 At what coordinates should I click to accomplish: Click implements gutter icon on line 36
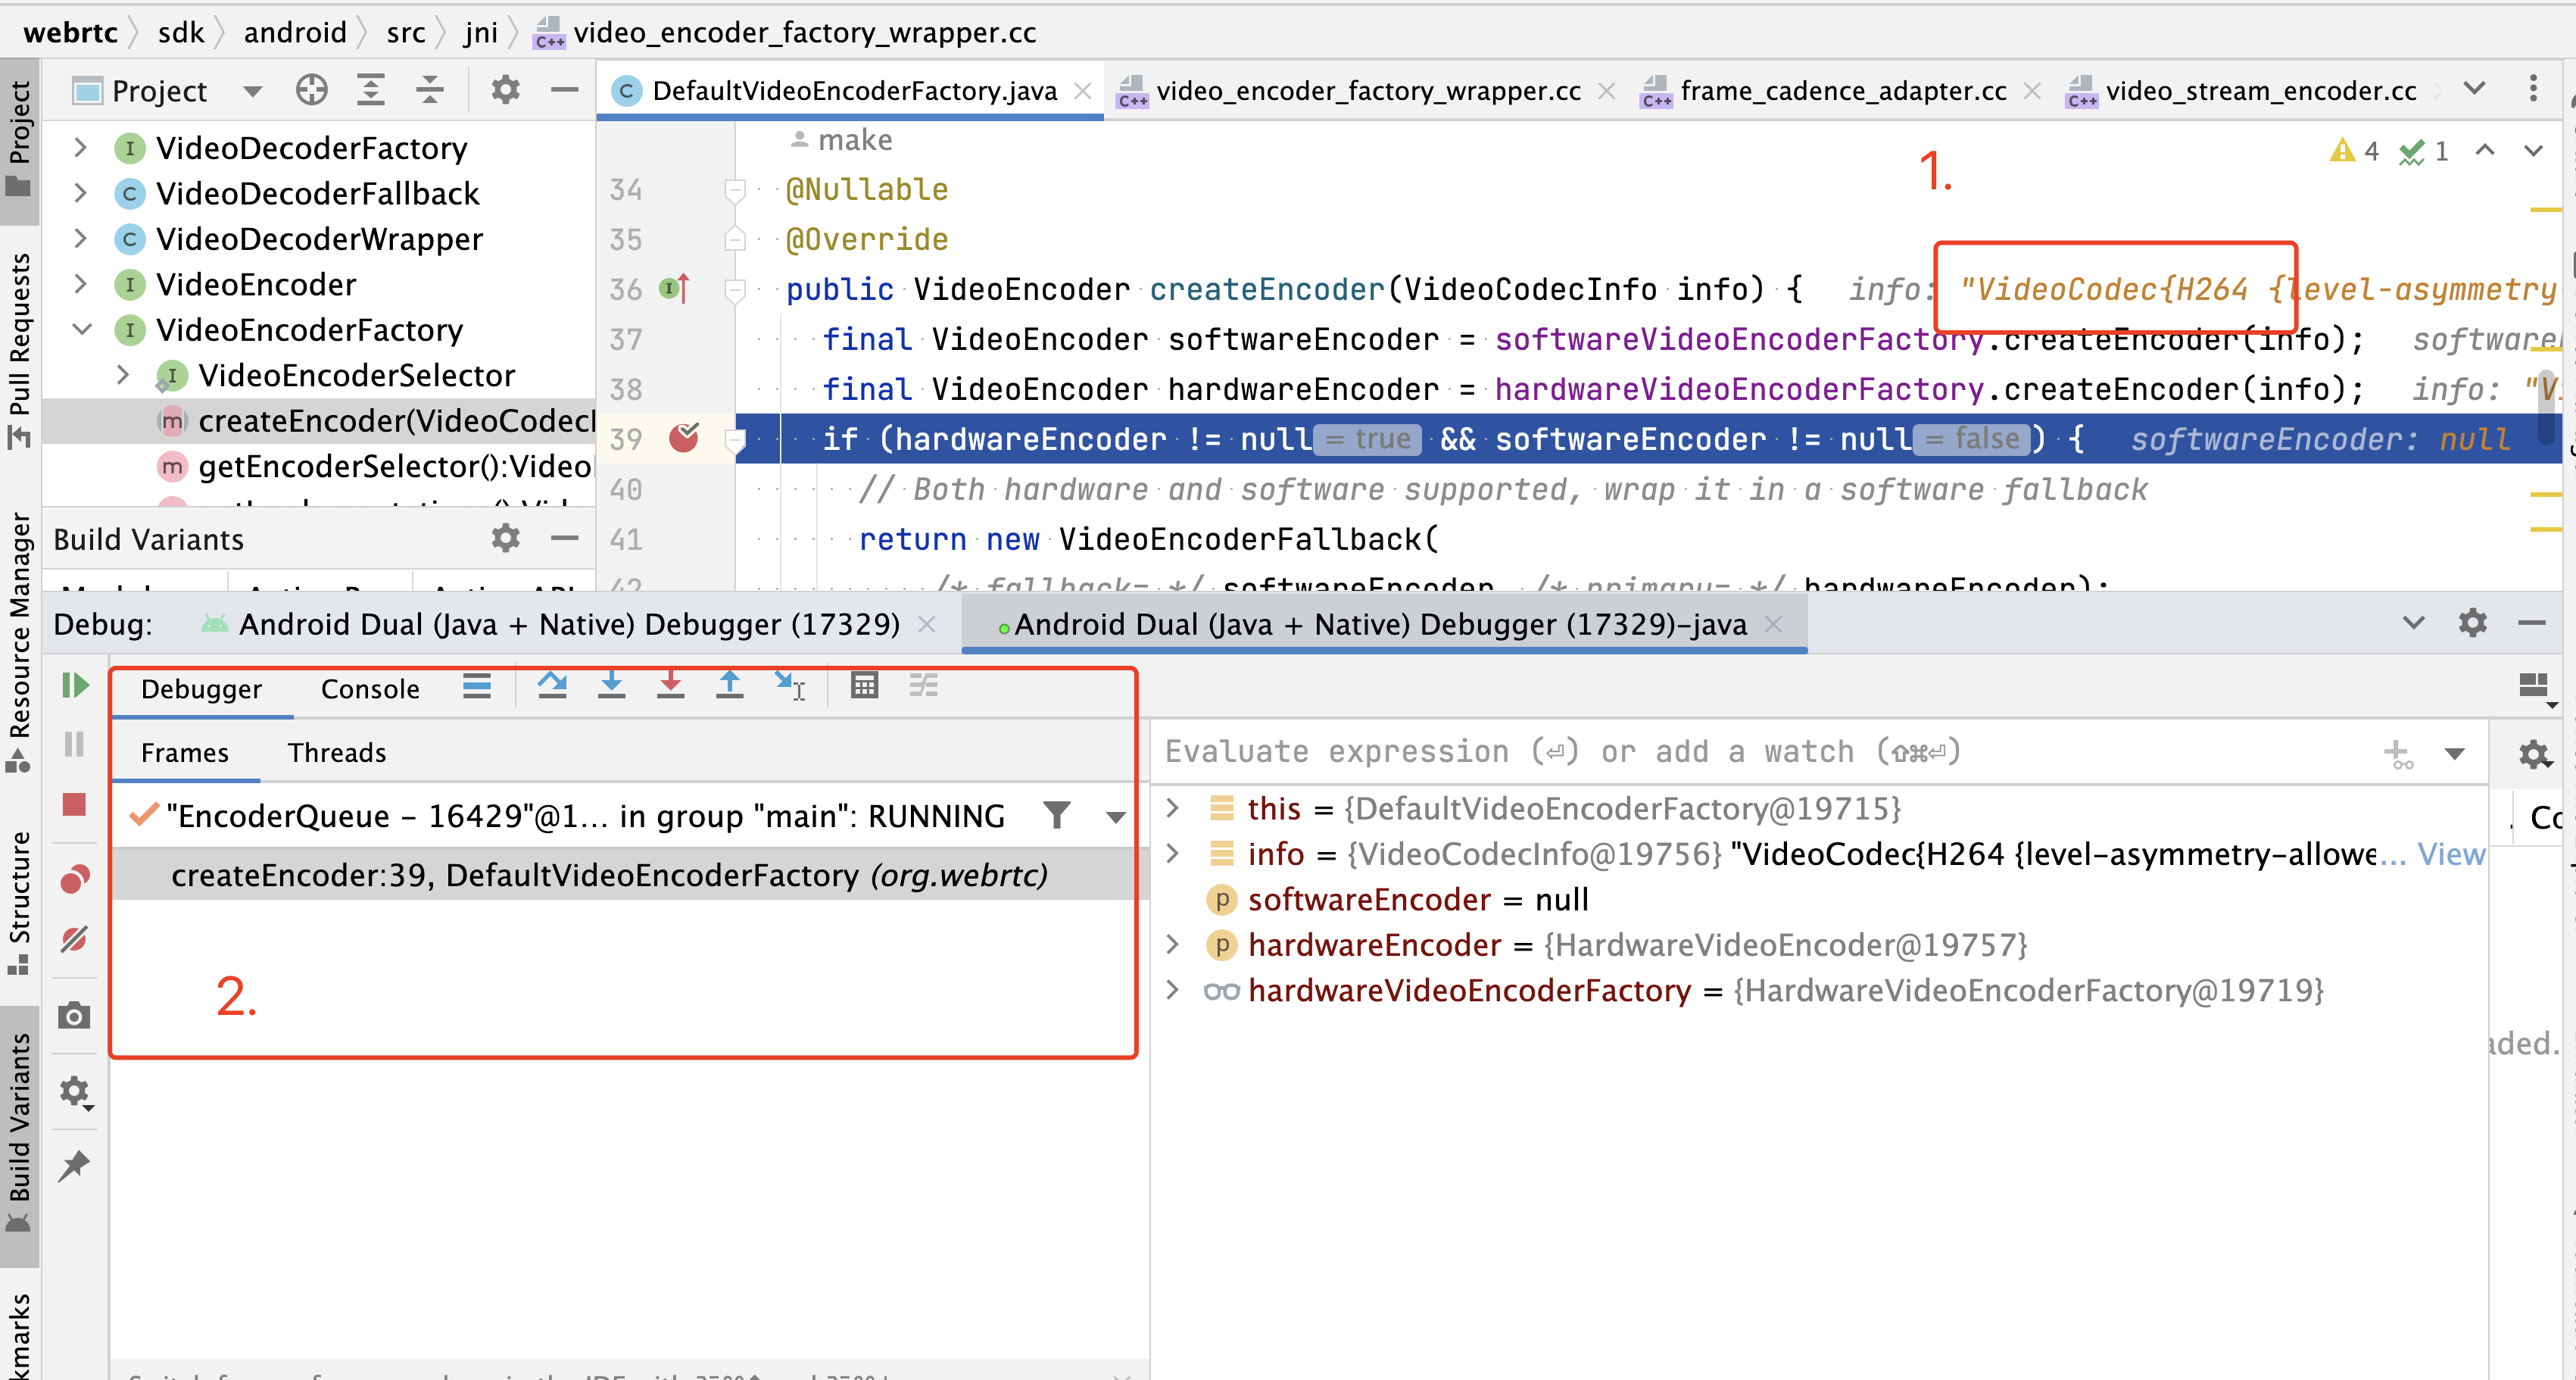[x=675, y=289]
